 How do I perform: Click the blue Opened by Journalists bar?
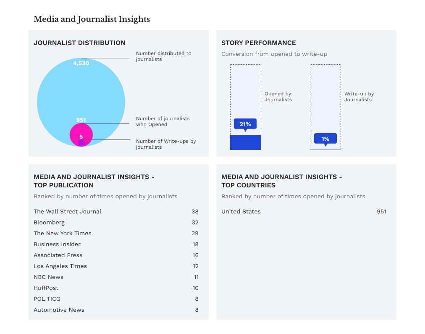pos(246,142)
